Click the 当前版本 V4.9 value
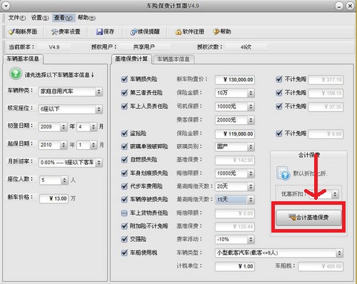Viewport: 357px width, 284px height. pyautogui.click(x=54, y=47)
